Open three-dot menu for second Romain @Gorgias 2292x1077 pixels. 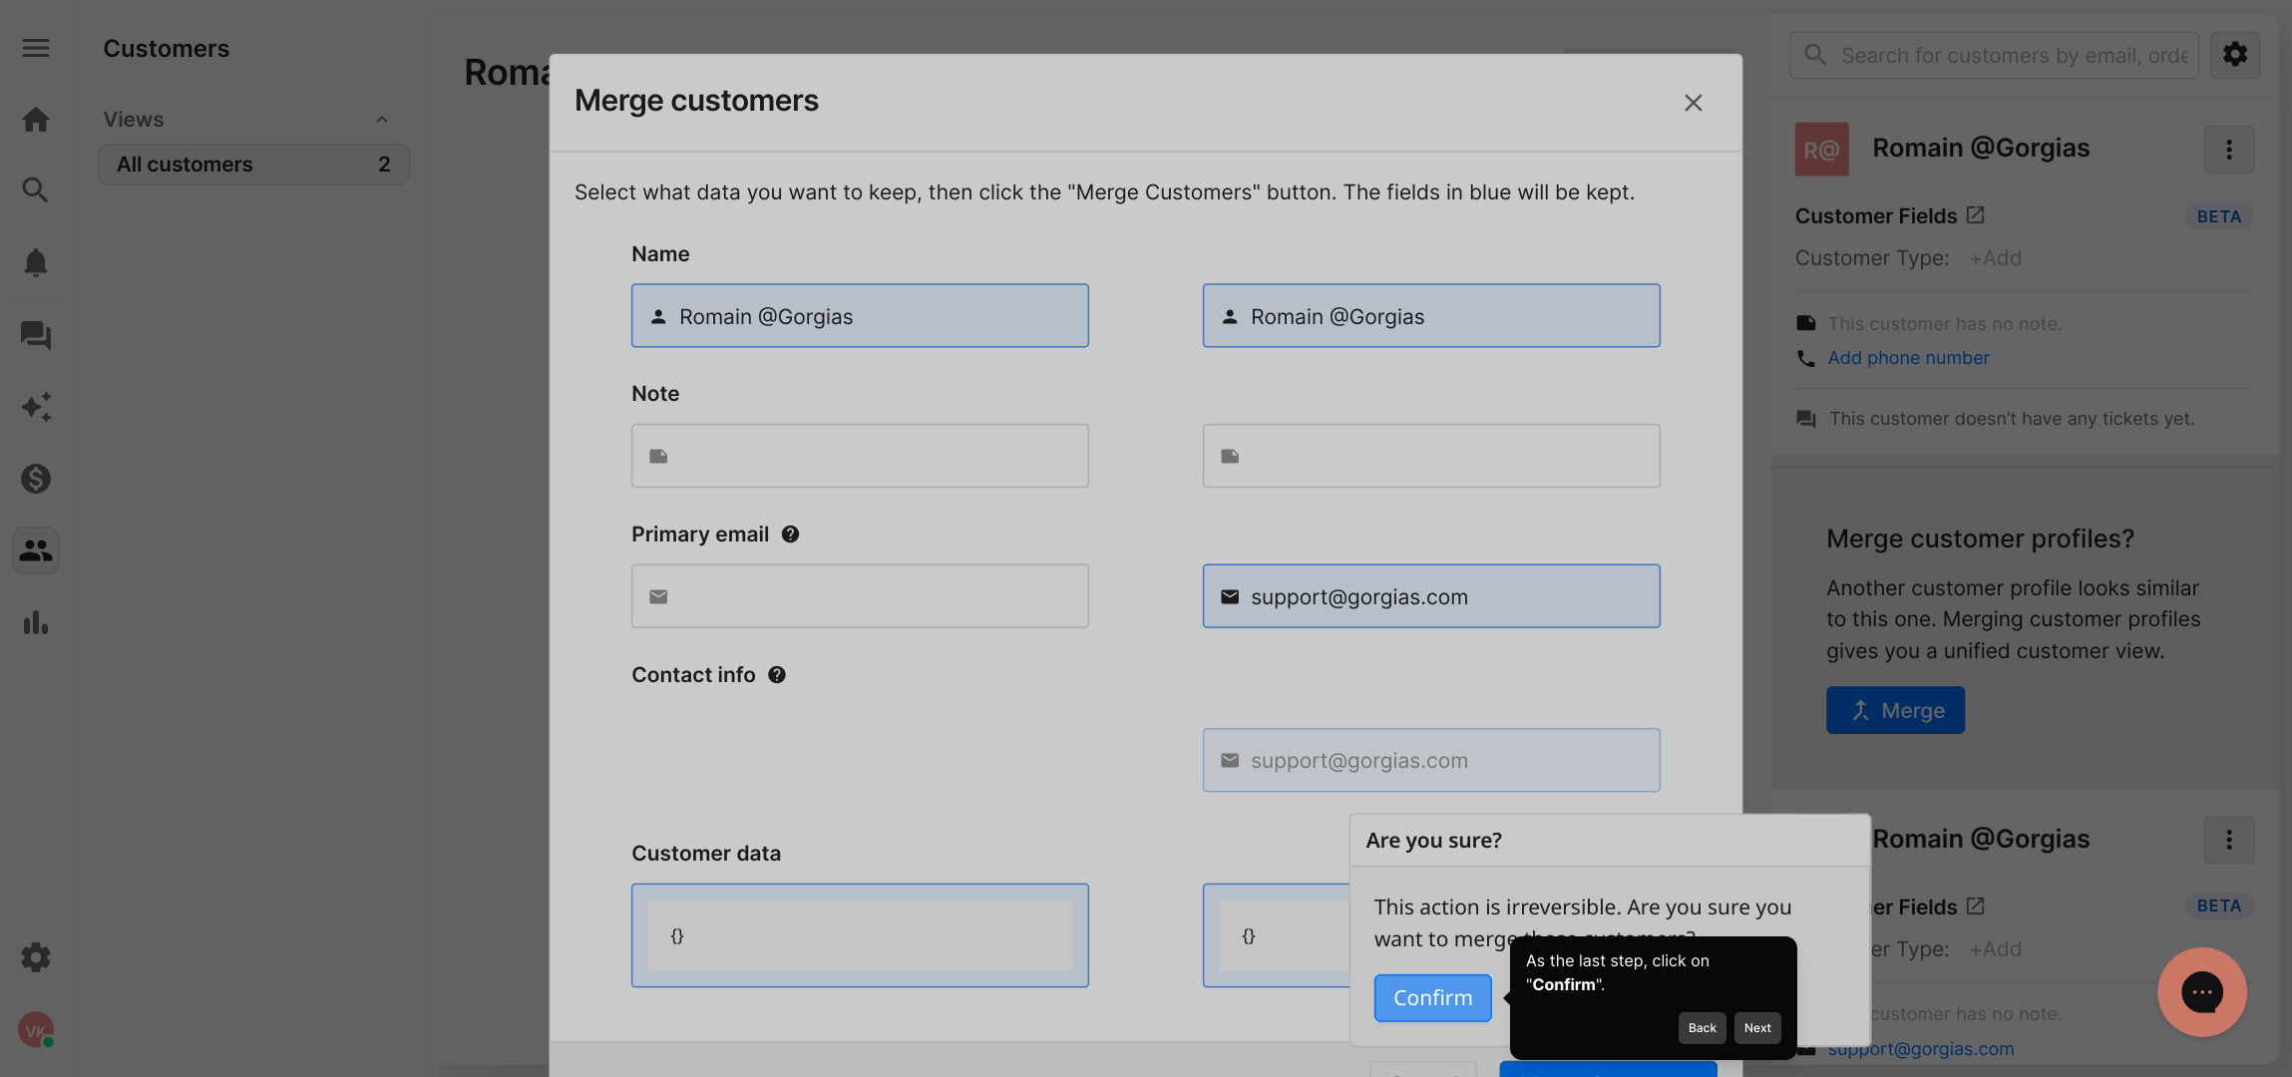2228,840
